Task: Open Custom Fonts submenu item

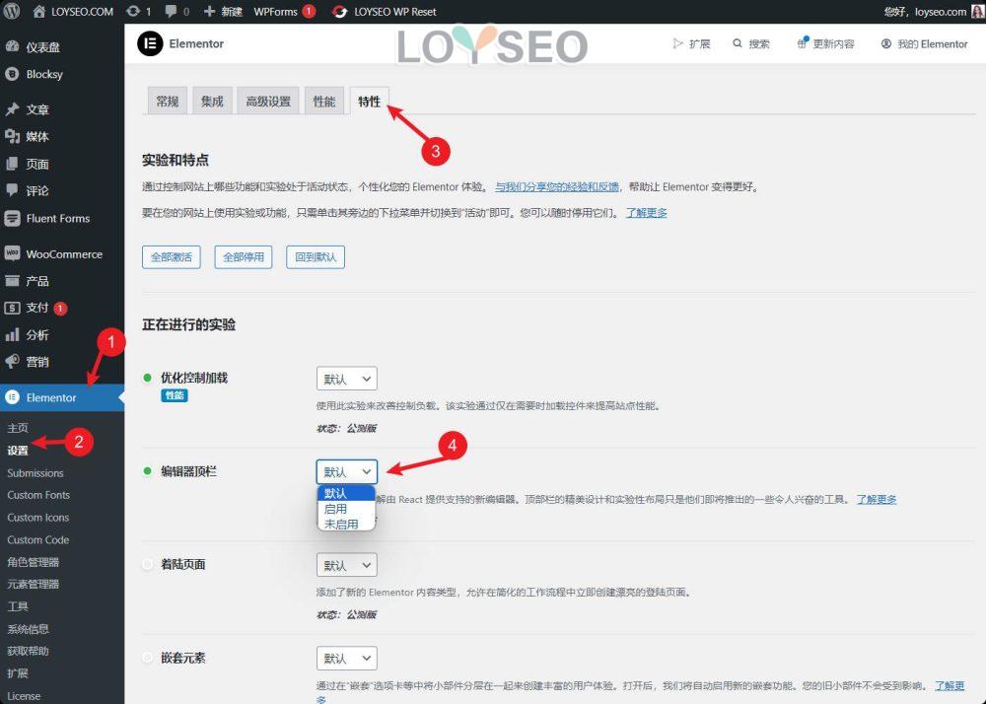Action: pyautogui.click(x=38, y=495)
